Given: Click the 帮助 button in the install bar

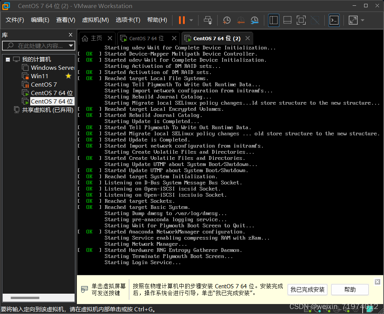Looking at the screenshot, I should (350, 290).
